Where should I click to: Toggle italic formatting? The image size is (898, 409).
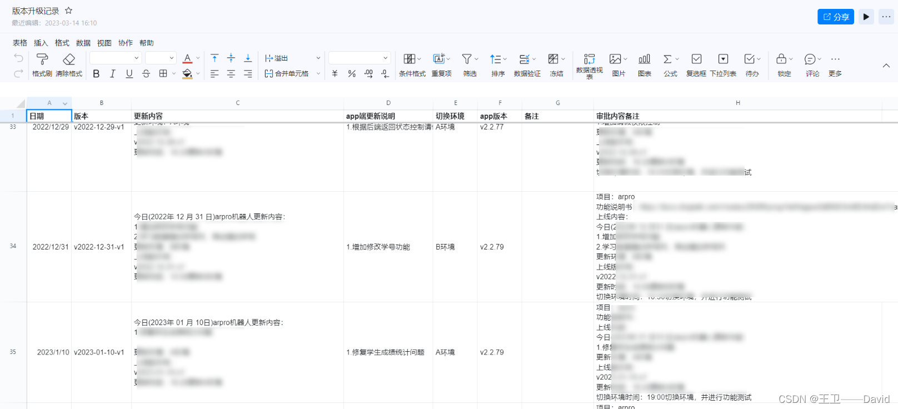click(x=112, y=73)
